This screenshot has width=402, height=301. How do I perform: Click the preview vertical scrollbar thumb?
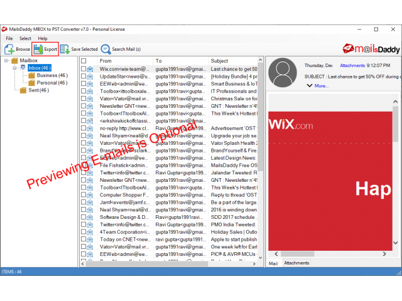click(x=395, y=124)
